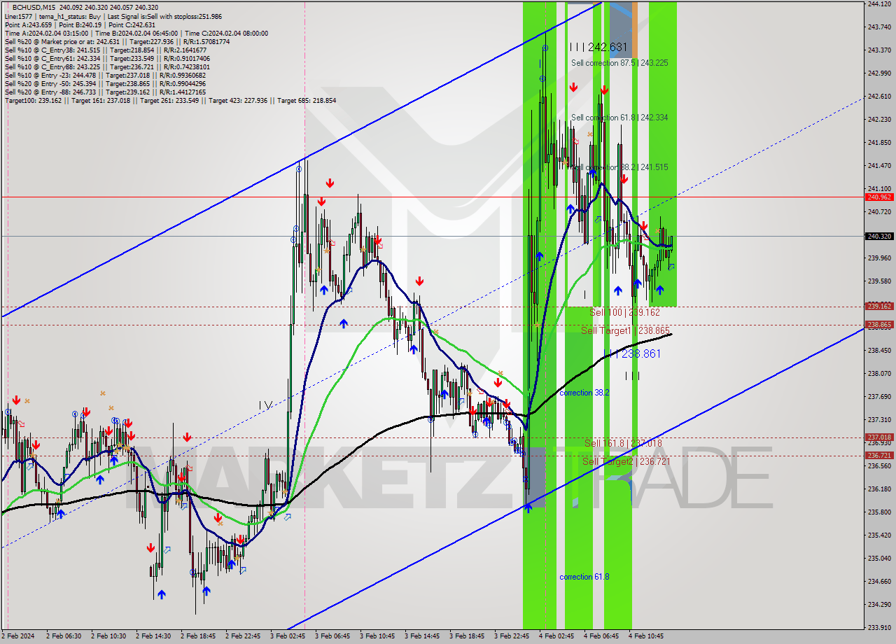The width and height of the screenshot is (896, 644).
Task: Select the 'Sell %20 @ Market price' info line
Action: [x=117, y=41]
